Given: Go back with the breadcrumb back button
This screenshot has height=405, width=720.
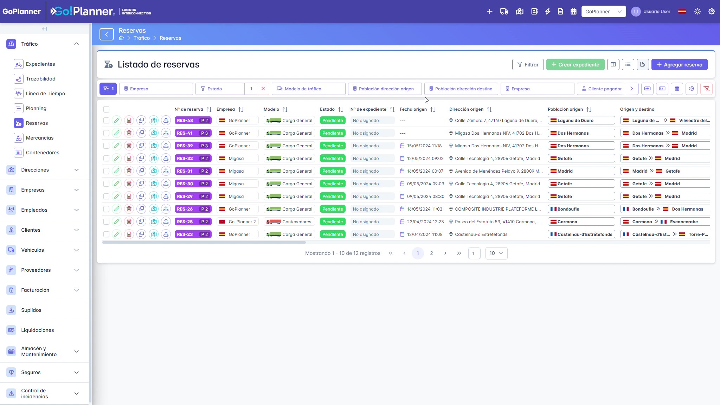Looking at the screenshot, I should point(107,34).
